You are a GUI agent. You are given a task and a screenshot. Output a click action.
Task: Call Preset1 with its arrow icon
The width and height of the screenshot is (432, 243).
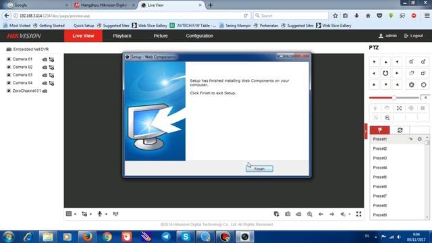pyautogui.click(x=410, y=139)
